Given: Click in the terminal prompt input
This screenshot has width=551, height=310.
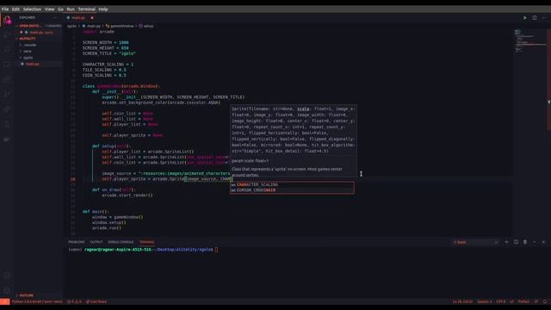Looking at the screenshot, I should click(216, 250).
